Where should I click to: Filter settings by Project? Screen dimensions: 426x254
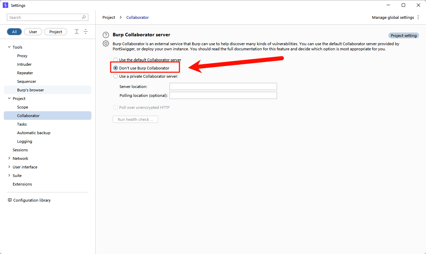56,32
